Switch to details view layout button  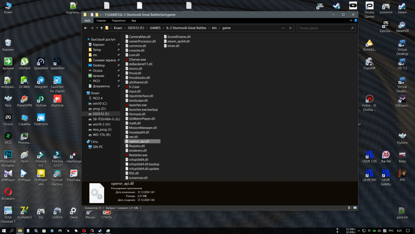(x=350, y=208)
